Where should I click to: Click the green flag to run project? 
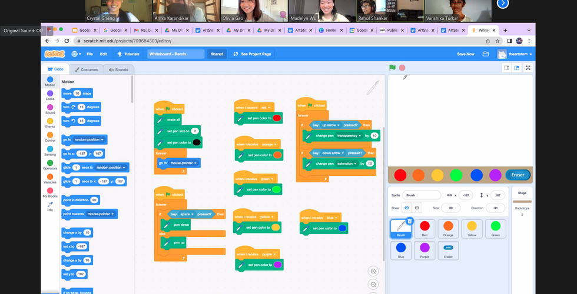pyautogui.click(x=393, y=68)
